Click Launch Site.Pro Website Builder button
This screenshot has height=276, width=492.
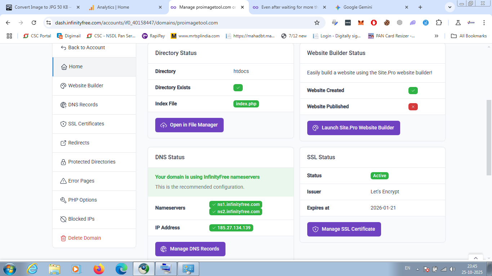[353, 128]
